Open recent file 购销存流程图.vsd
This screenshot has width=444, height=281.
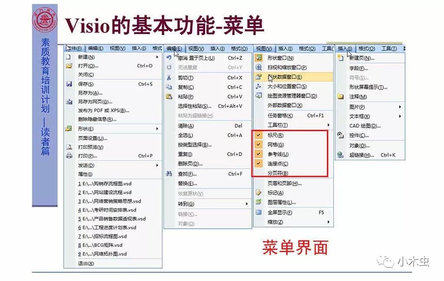tap(104, 183)
